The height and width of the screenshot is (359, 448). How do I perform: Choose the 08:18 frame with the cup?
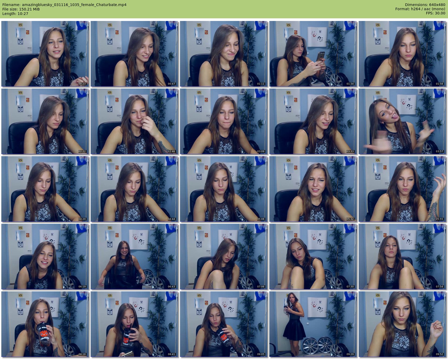(x=45, y=324)
